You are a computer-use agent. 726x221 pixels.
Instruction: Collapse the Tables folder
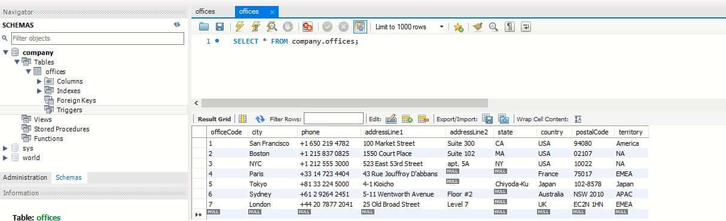tap(17, 62)
